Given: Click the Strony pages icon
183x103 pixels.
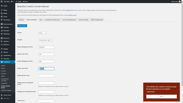Looking at the screenshot, I should click(x=2, y=17).
